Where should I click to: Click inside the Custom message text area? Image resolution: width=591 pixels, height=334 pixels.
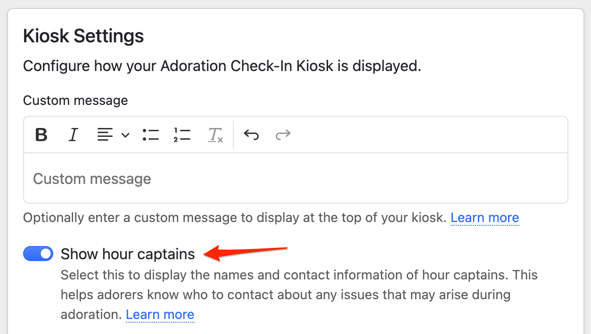click(x=295, y=179)
